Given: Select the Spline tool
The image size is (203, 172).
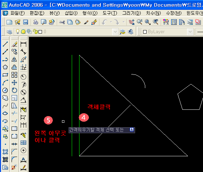Looking at the screenshot, I should [x=5, y=106].
